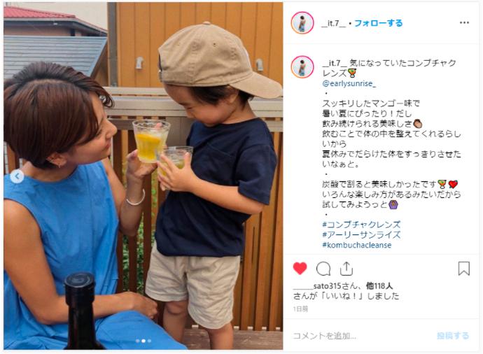Open hashtag #アーリーサンライズ

click(x=361, y=235)
